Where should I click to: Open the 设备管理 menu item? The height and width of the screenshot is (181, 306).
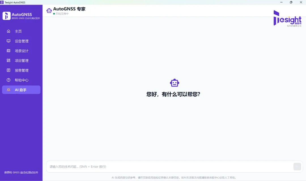tap(21, 41)
